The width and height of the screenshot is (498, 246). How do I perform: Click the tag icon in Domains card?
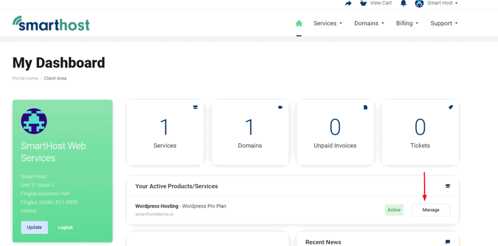point(280,107)
